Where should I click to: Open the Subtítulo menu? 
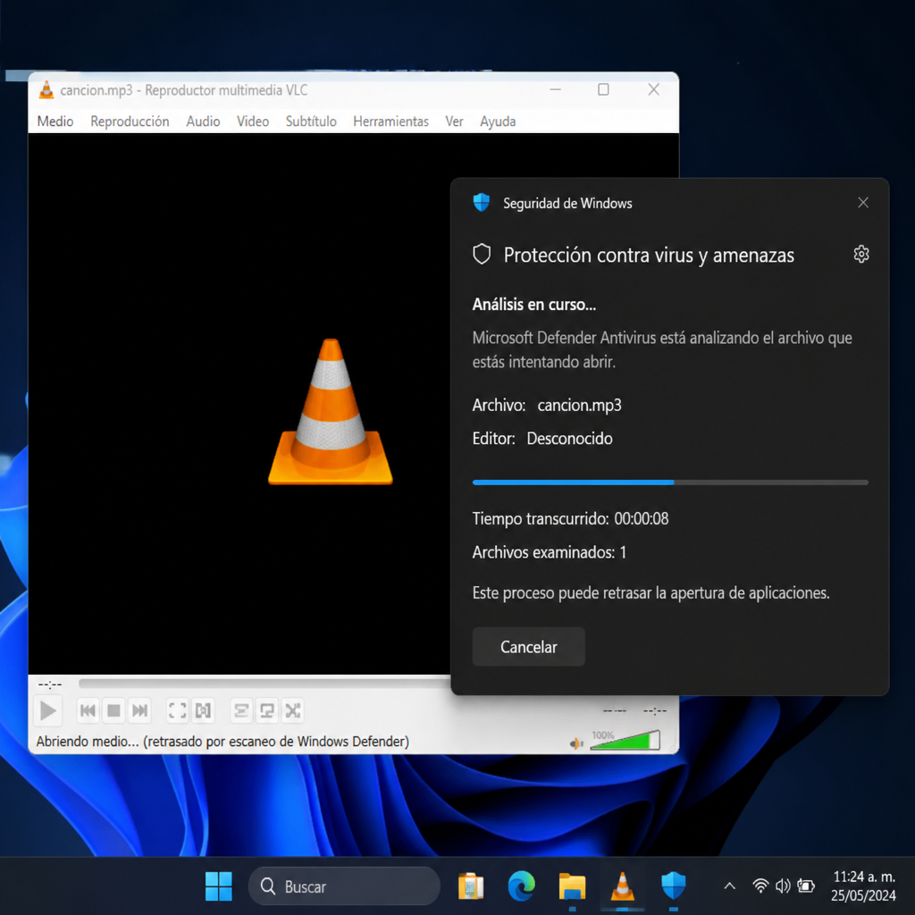click(311, 122)
